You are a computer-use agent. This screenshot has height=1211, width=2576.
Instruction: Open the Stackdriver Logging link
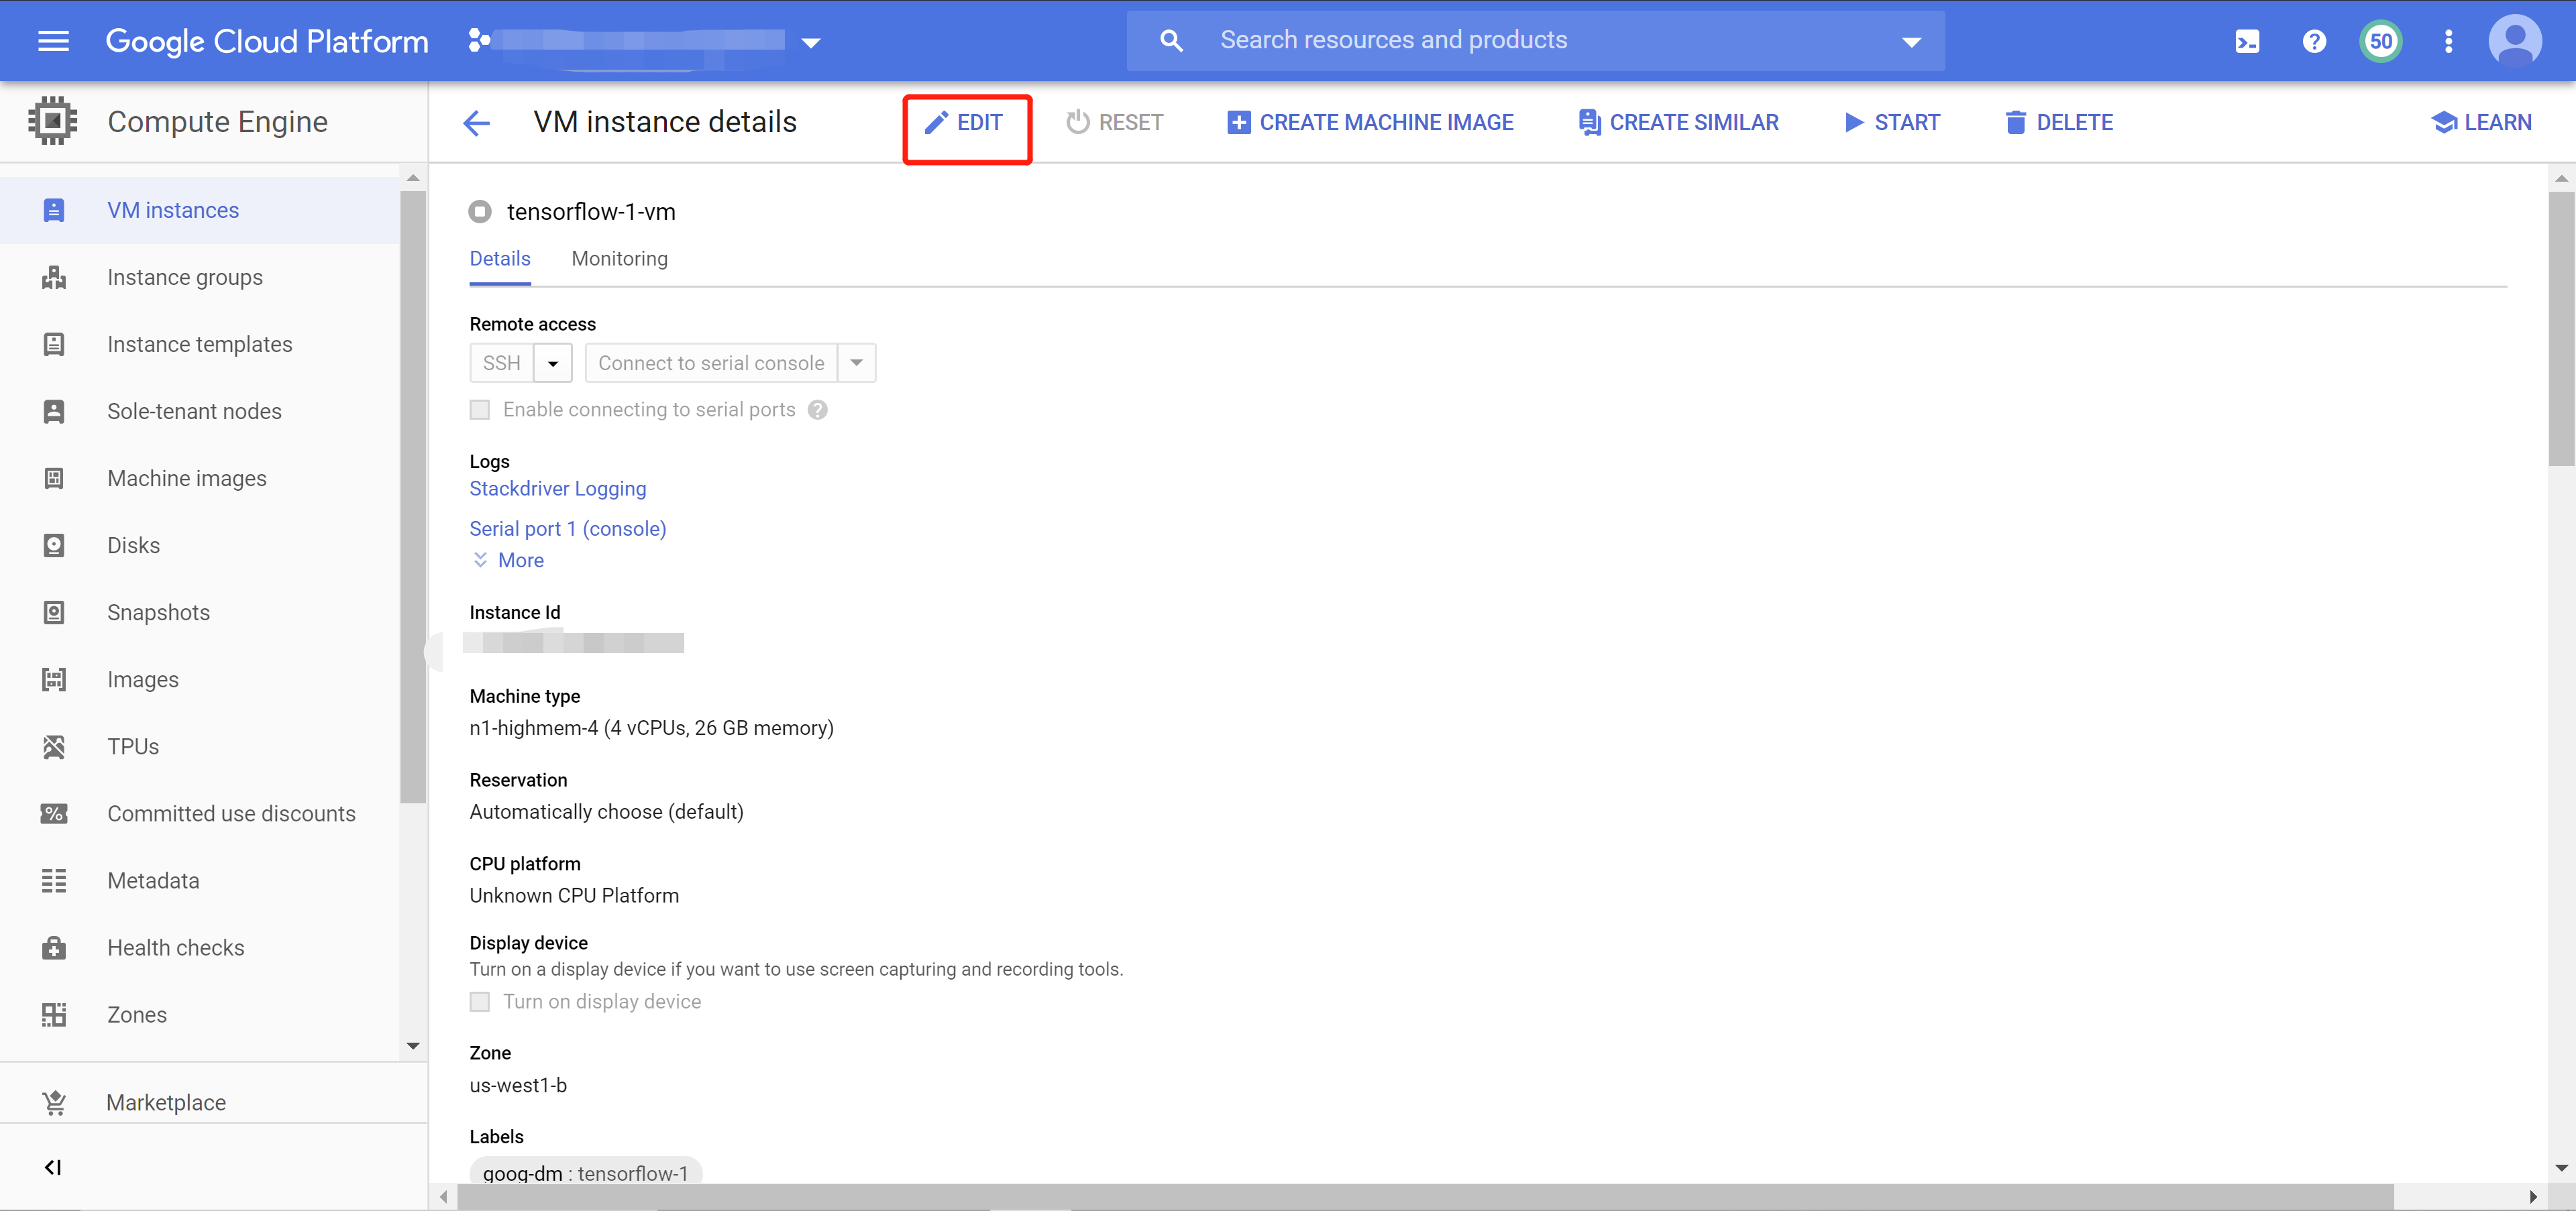(558, 489)
